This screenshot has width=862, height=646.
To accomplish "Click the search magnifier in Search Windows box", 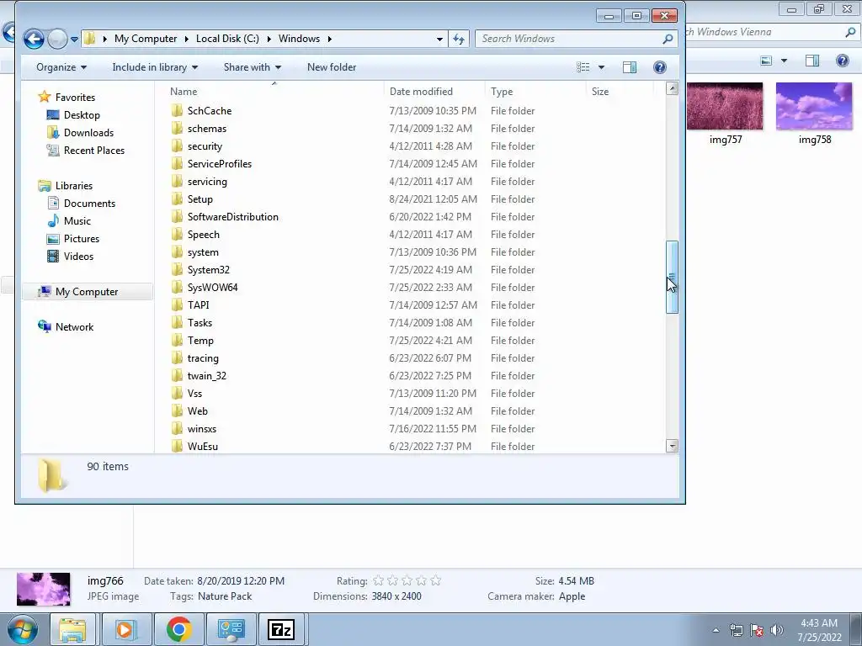I will (x=668, y=39).
